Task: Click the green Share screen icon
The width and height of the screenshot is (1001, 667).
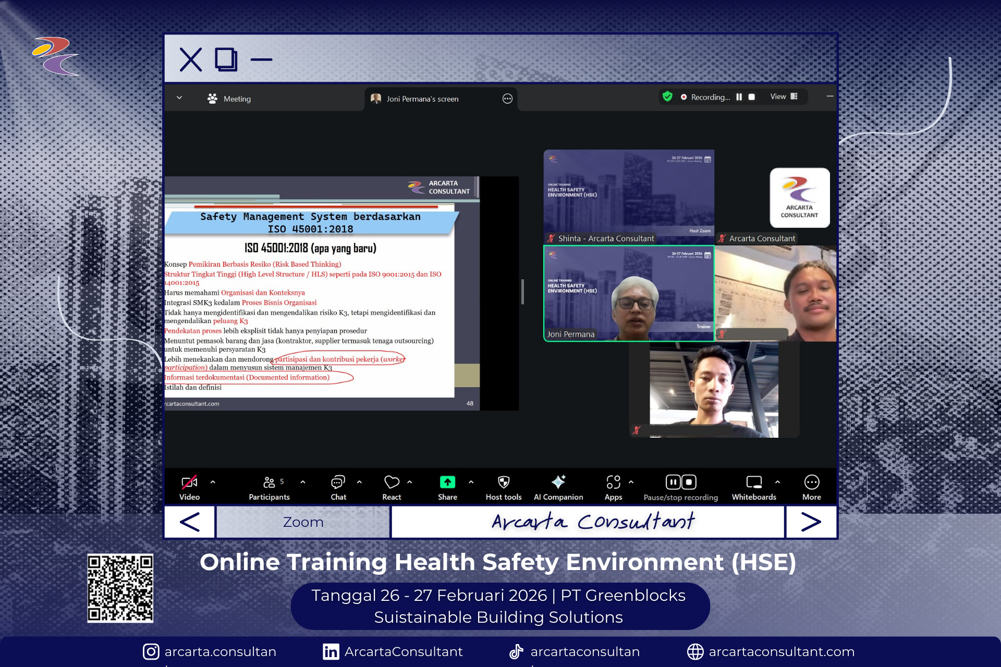Action: pyautogui.click(x=447, y=483)
